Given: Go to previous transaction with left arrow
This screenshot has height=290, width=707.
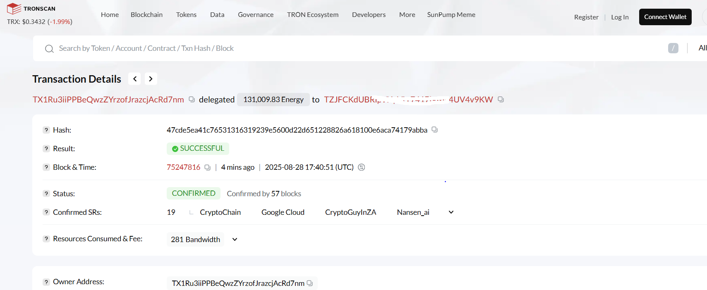Looking at the screenshot, I should [x=134, y=78].
